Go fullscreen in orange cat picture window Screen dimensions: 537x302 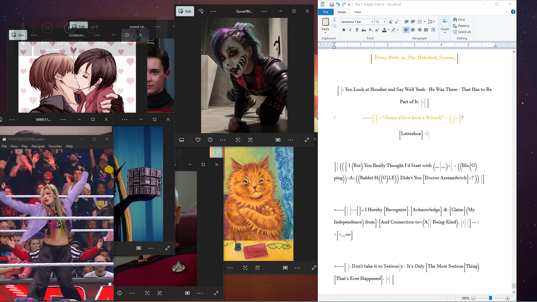314,268
